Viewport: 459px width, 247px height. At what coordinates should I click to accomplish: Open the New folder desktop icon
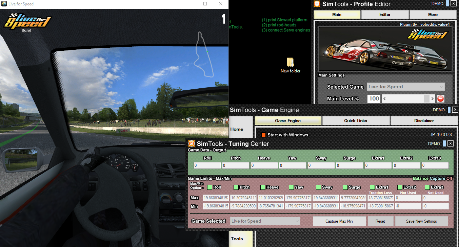click(291, 63)
